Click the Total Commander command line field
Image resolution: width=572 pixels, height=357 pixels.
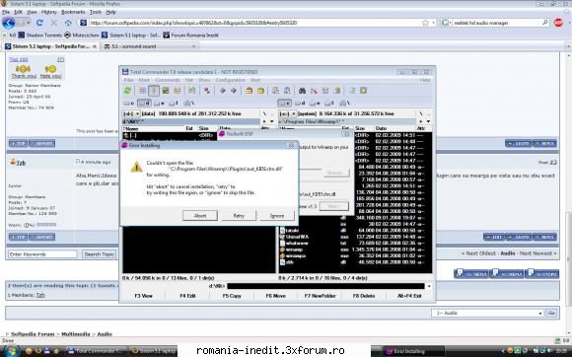(x=325, y=286)
